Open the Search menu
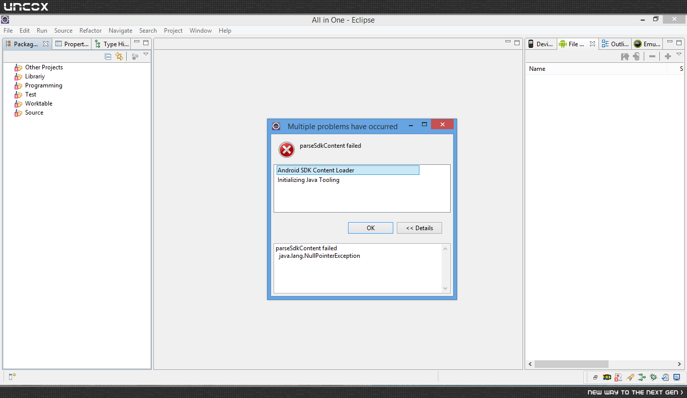This screenshot has width=687, height=398. click(148, 31)
